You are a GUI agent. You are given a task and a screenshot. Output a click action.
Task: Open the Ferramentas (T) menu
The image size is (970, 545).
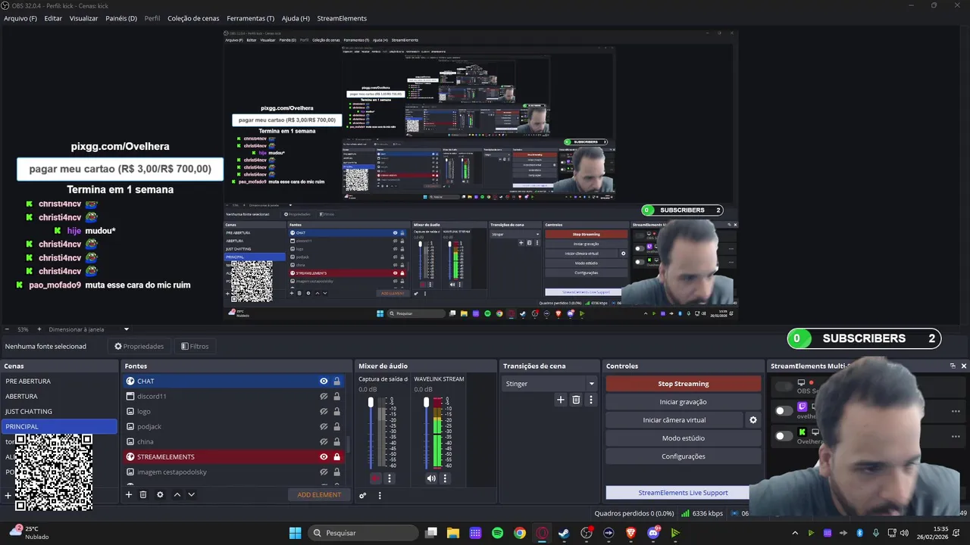coord(251,18)
